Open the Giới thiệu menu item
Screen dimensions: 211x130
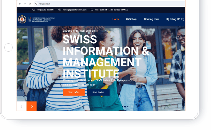(x=132, y=19)
